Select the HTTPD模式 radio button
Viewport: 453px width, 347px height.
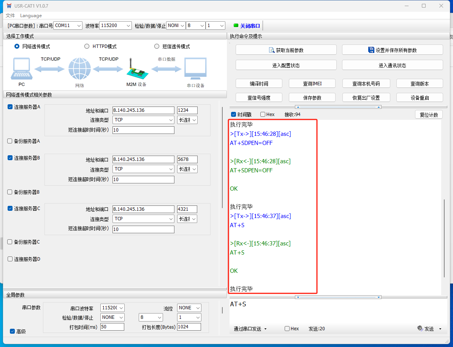click(87, 46)
